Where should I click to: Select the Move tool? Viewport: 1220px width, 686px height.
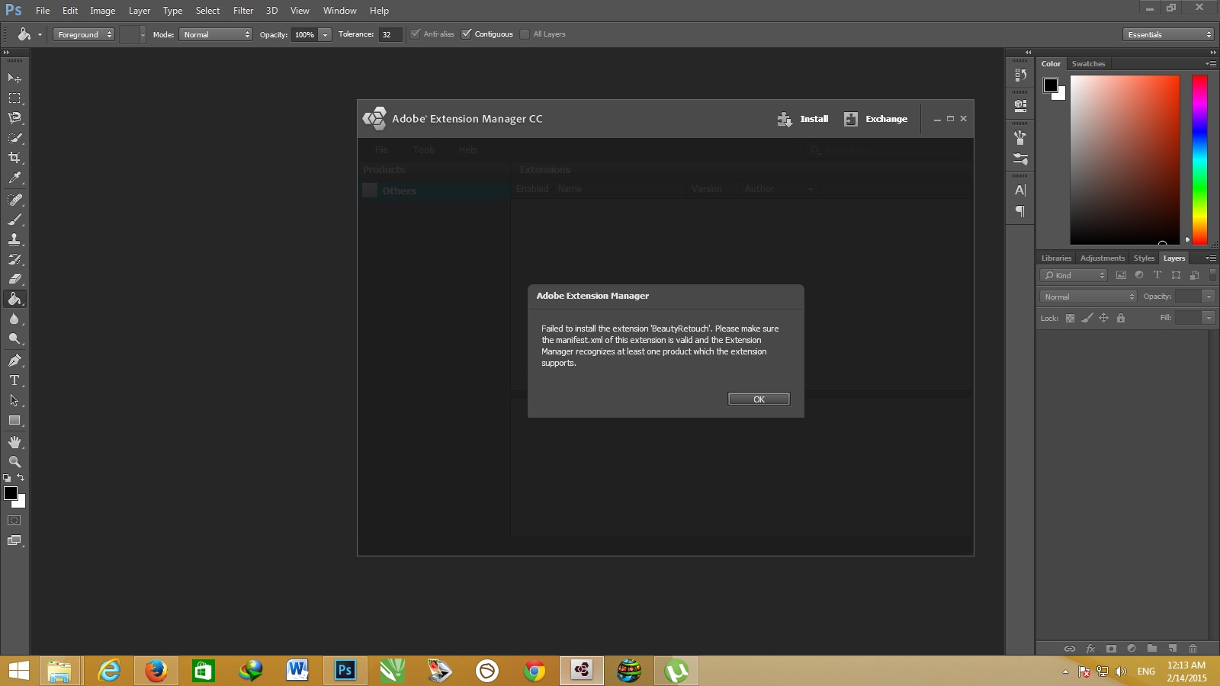tap(14, 79)
